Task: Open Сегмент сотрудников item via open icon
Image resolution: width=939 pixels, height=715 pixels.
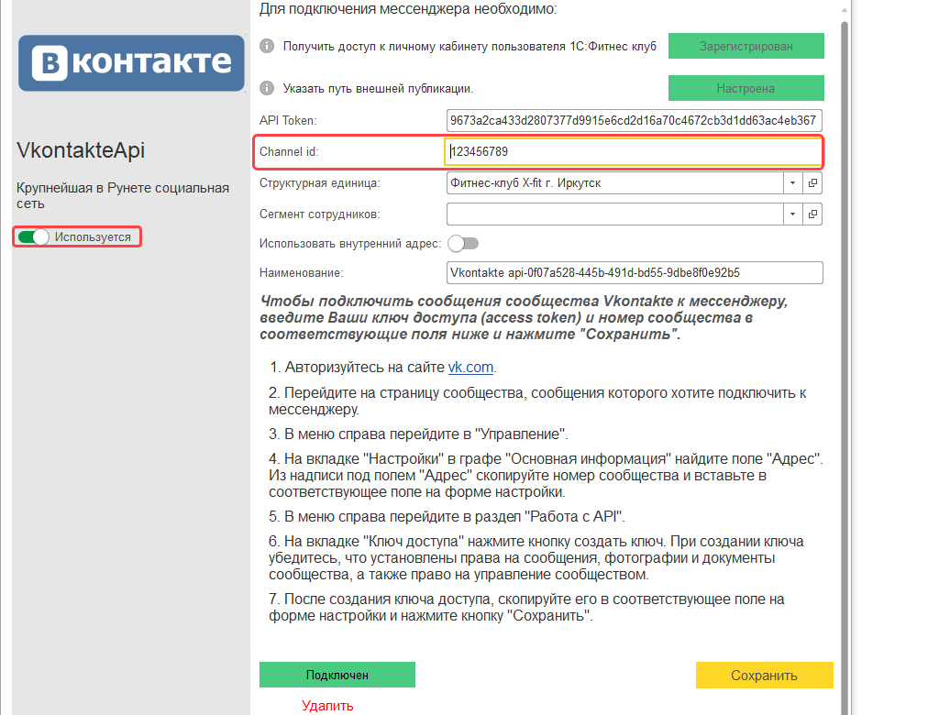Action: pos(812,214)
